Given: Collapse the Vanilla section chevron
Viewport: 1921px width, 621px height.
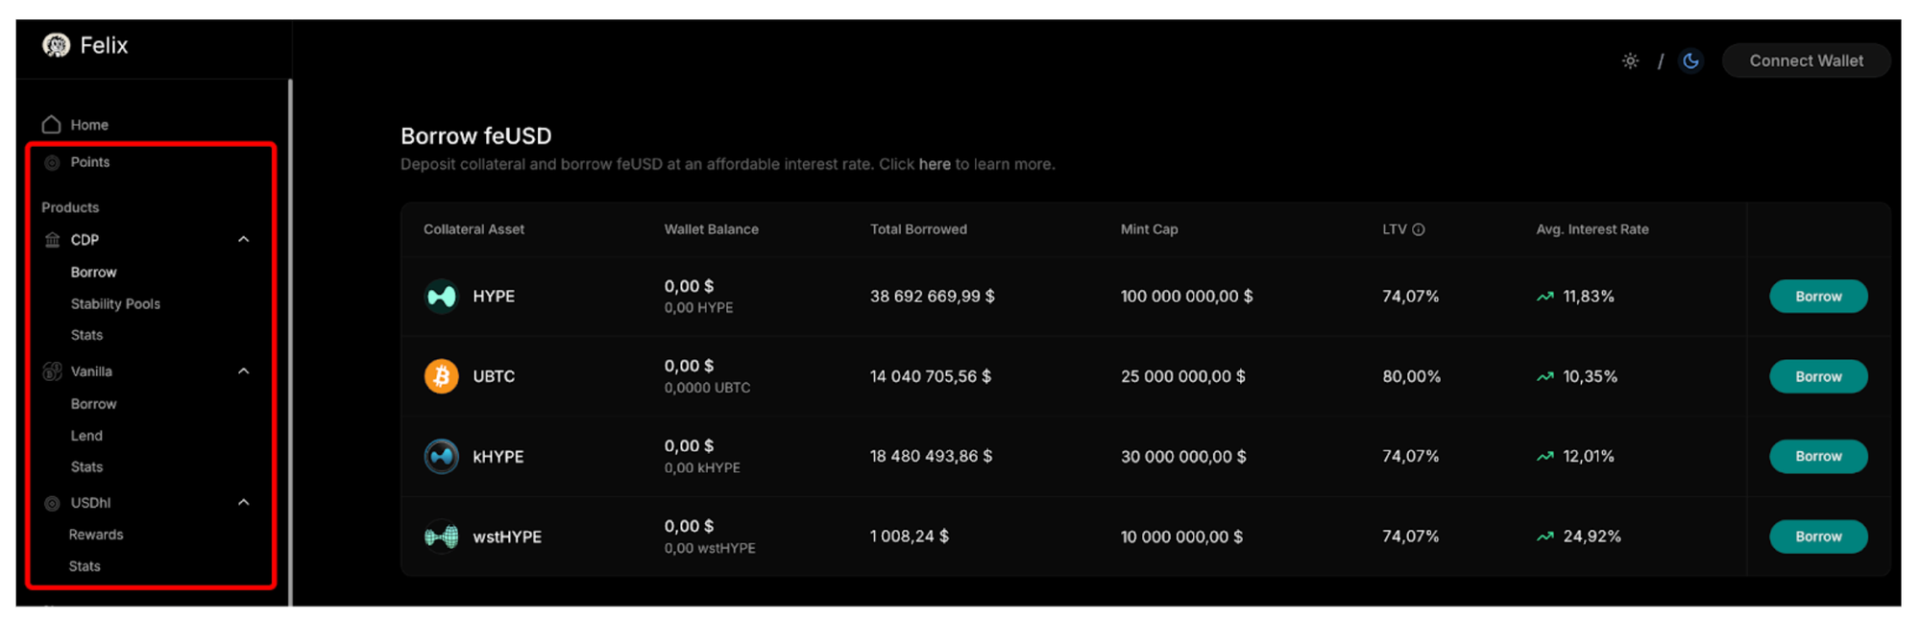Looking at the screenshot, I should coord(244,371).
